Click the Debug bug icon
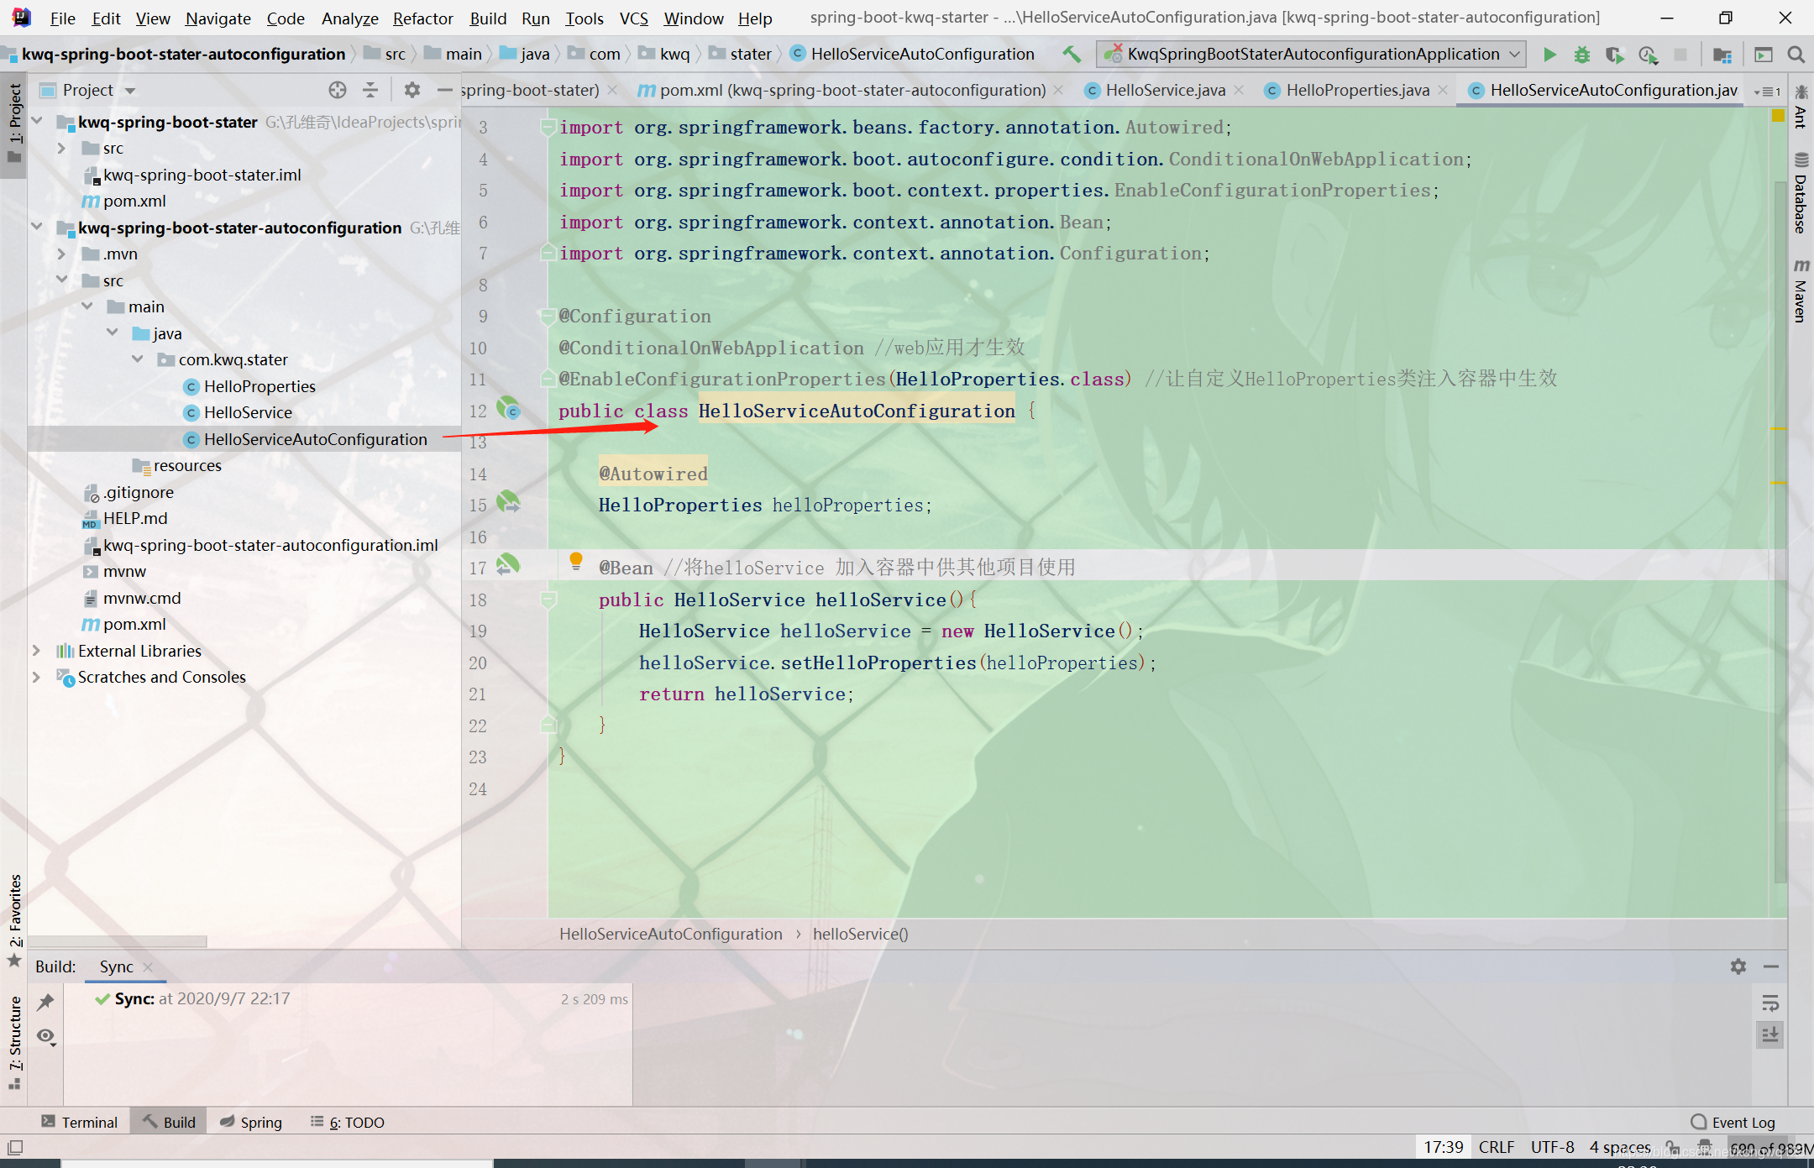1814x1168 pixels. (1582, 55)
